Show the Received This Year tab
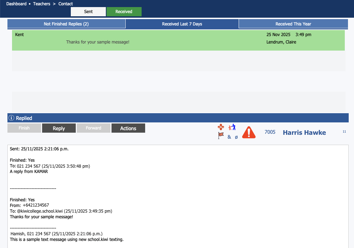 pyautogui.click(x=293, y=24)
